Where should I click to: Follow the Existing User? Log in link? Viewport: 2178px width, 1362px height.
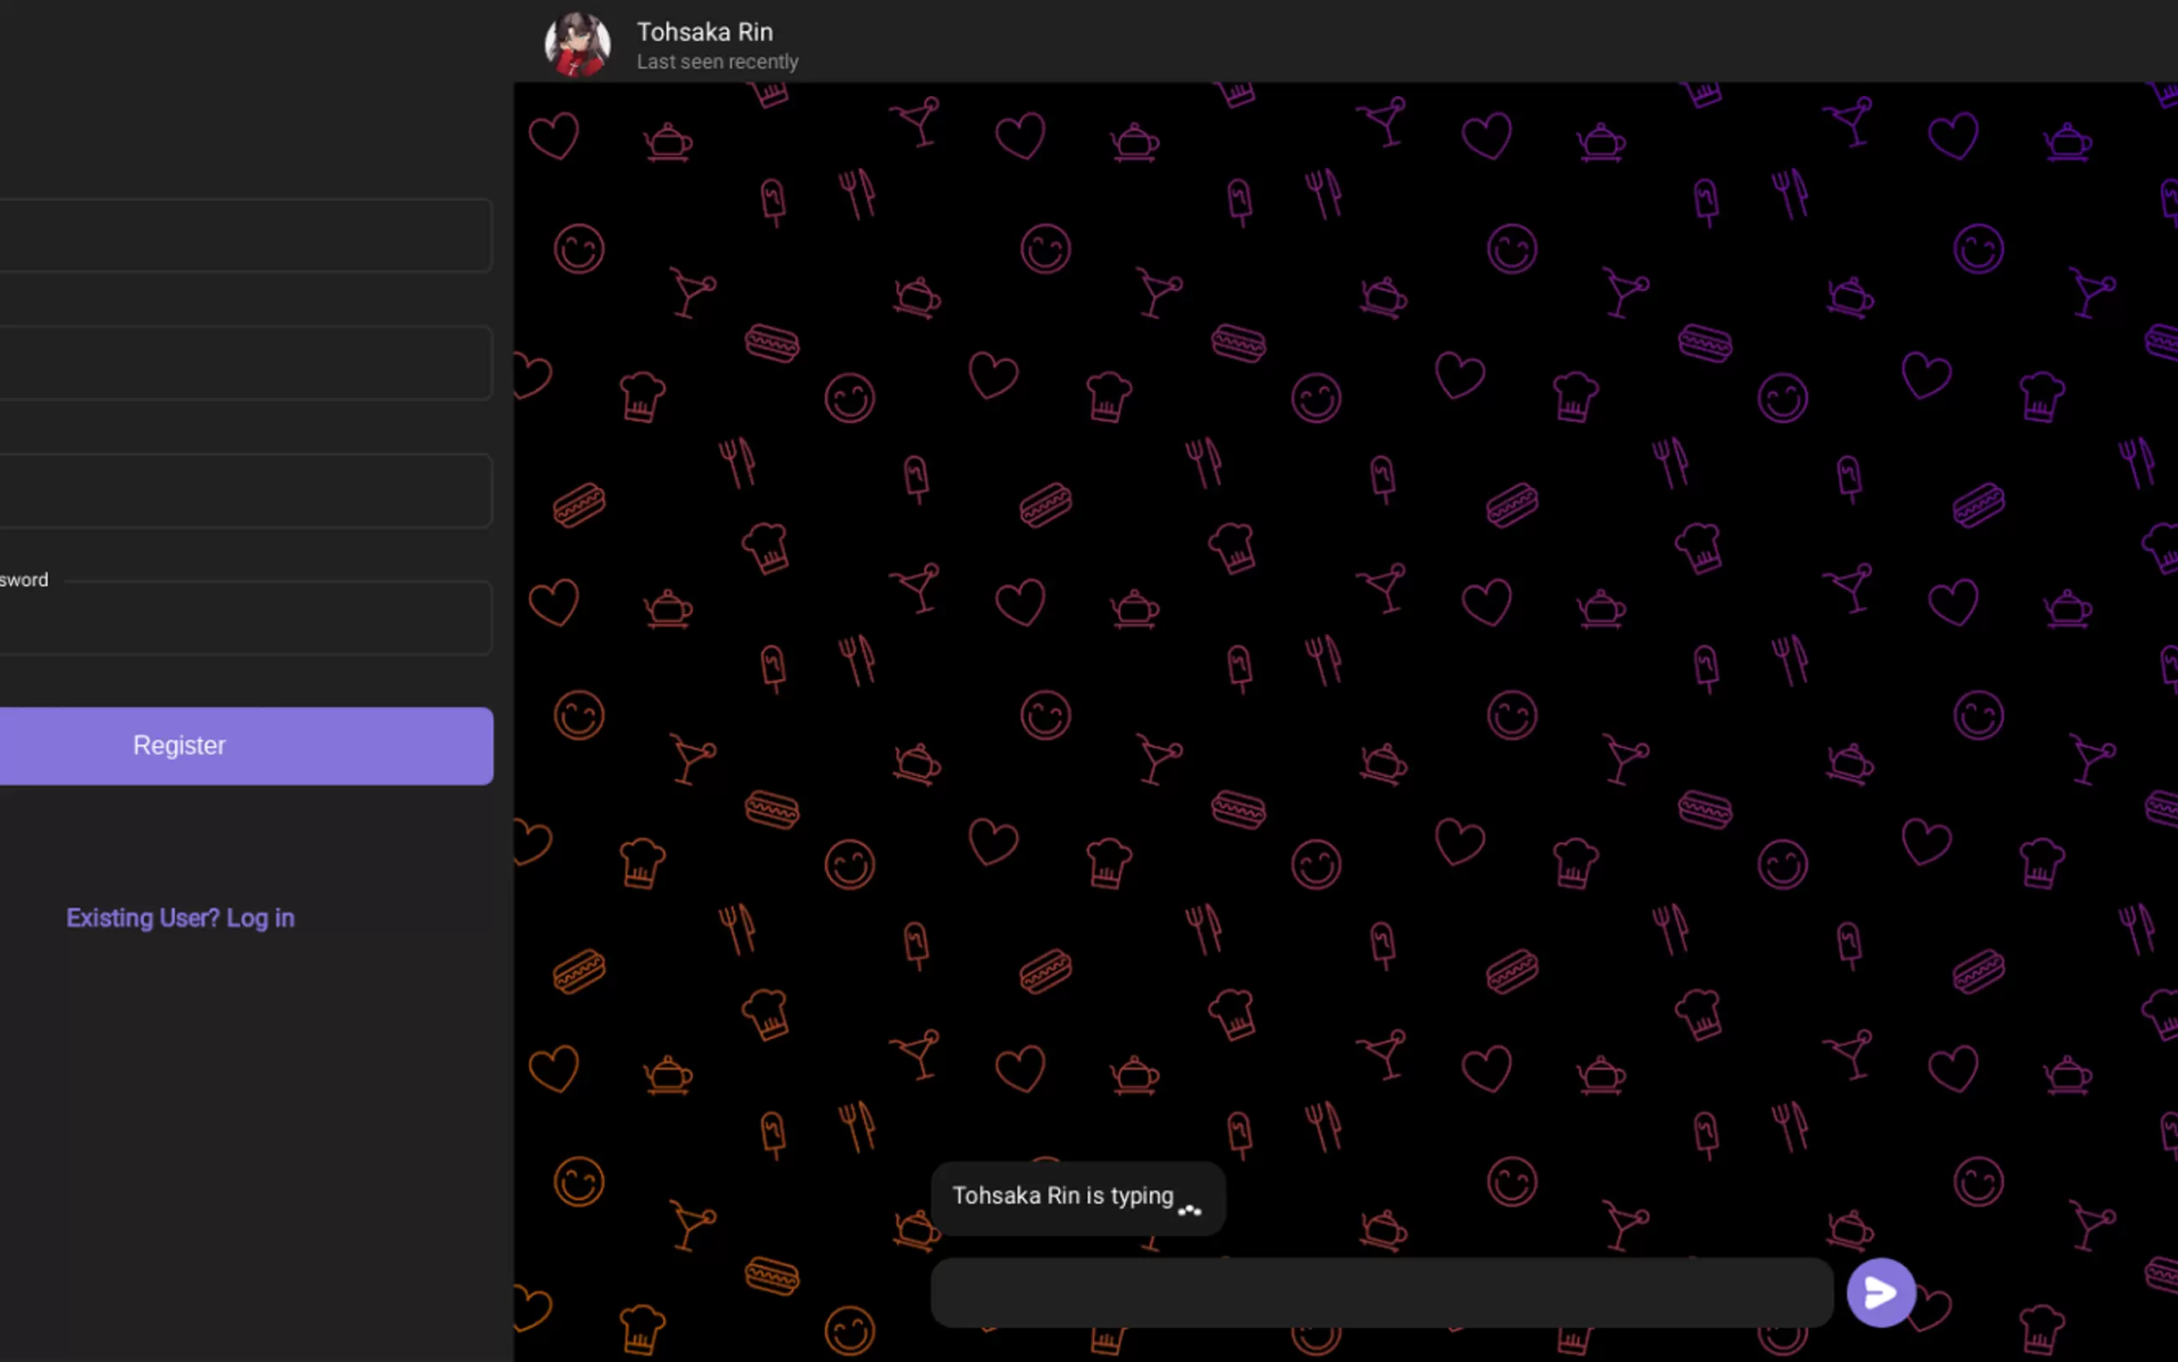click(x=180, y=918)
